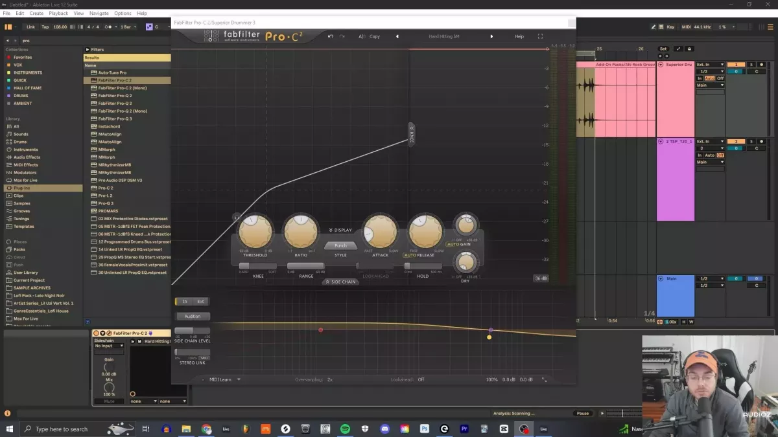Screen dimensions: 778x437
Task: Open Superior Drummer track Ext. In dropdown
Action: 710,65
